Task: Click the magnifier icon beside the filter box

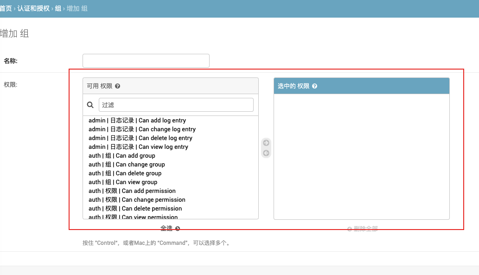Action: pos(90,104)
